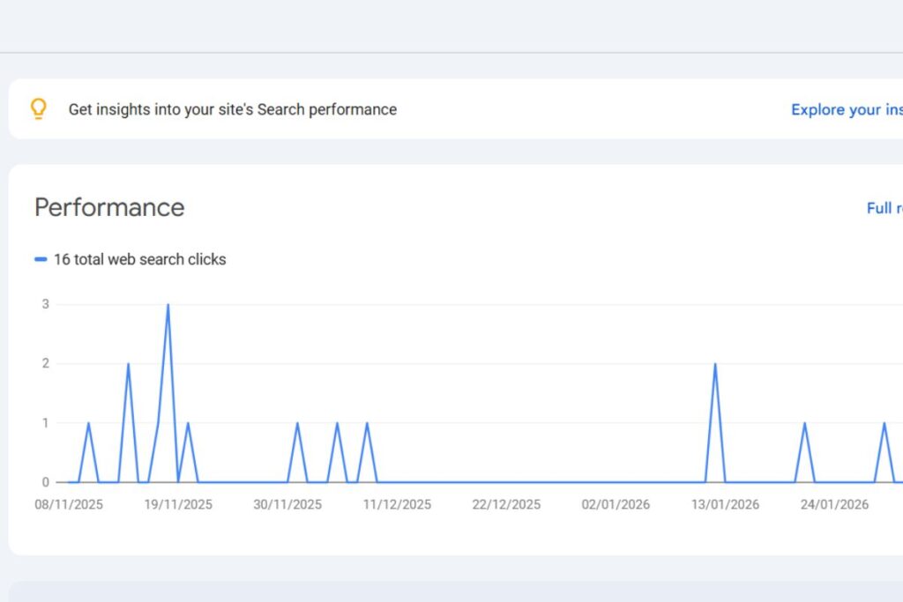
Task: Click the Search performance banner text
Action: [233, 109]
